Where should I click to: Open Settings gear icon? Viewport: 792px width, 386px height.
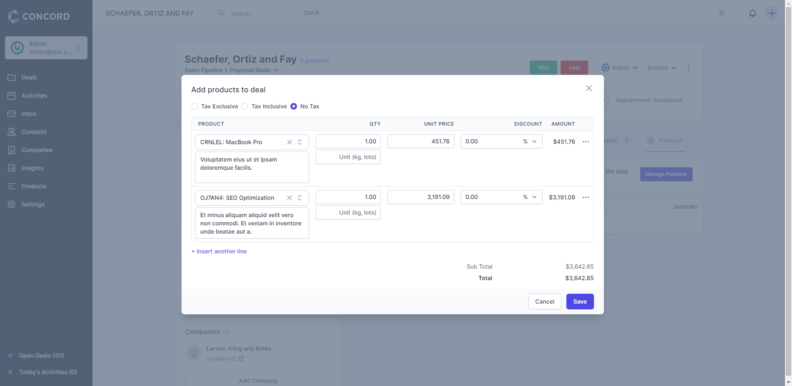12,204
